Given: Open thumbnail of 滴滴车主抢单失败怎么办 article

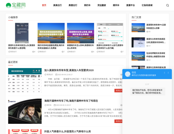Looking at the screenshot, I should [x=22, y=33].
